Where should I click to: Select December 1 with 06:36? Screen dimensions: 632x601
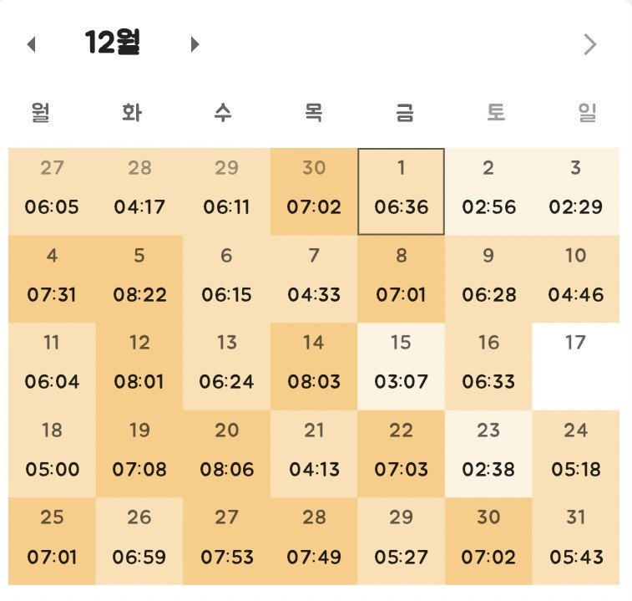[402, 191]
